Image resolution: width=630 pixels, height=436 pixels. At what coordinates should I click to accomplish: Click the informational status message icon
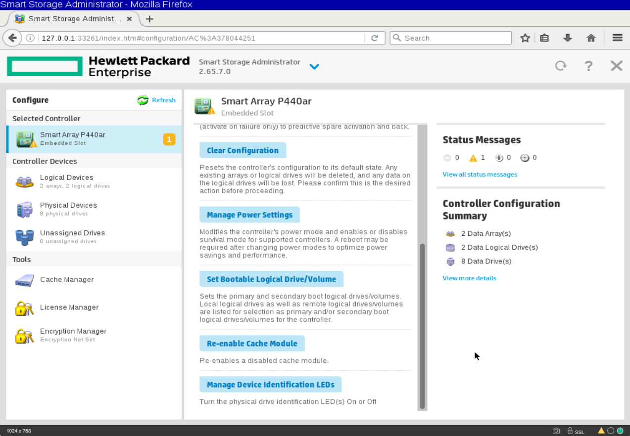499,158
